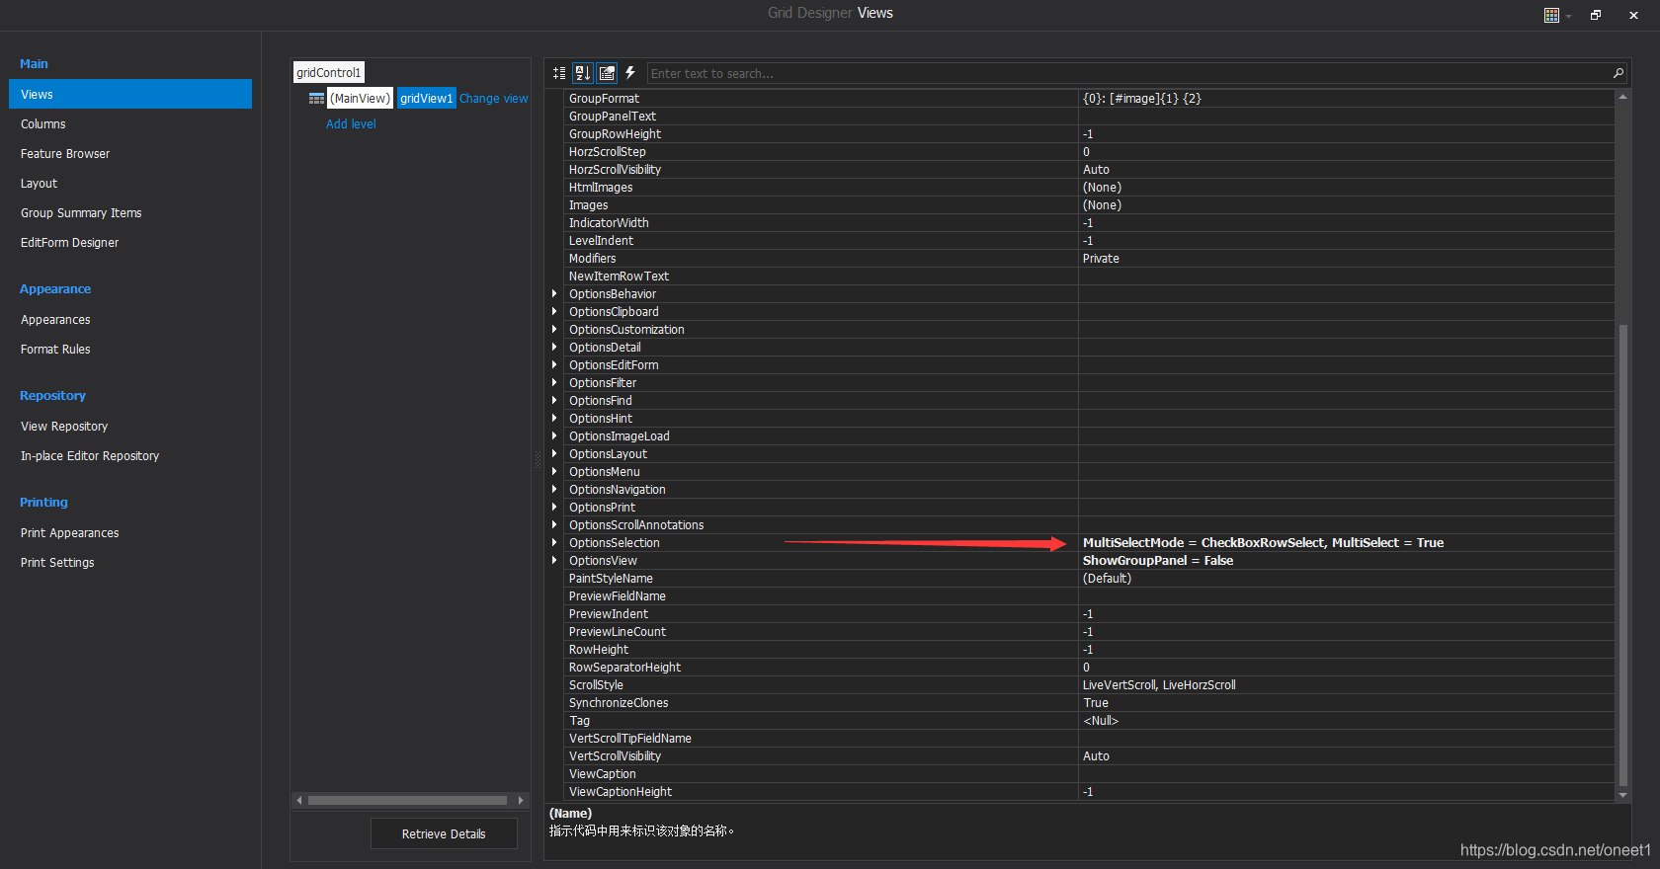Click the level tree horizontal scrollbar thumb
Image resolution: width=1660 pixels, height=869 pixels.
tap(407, 800)
